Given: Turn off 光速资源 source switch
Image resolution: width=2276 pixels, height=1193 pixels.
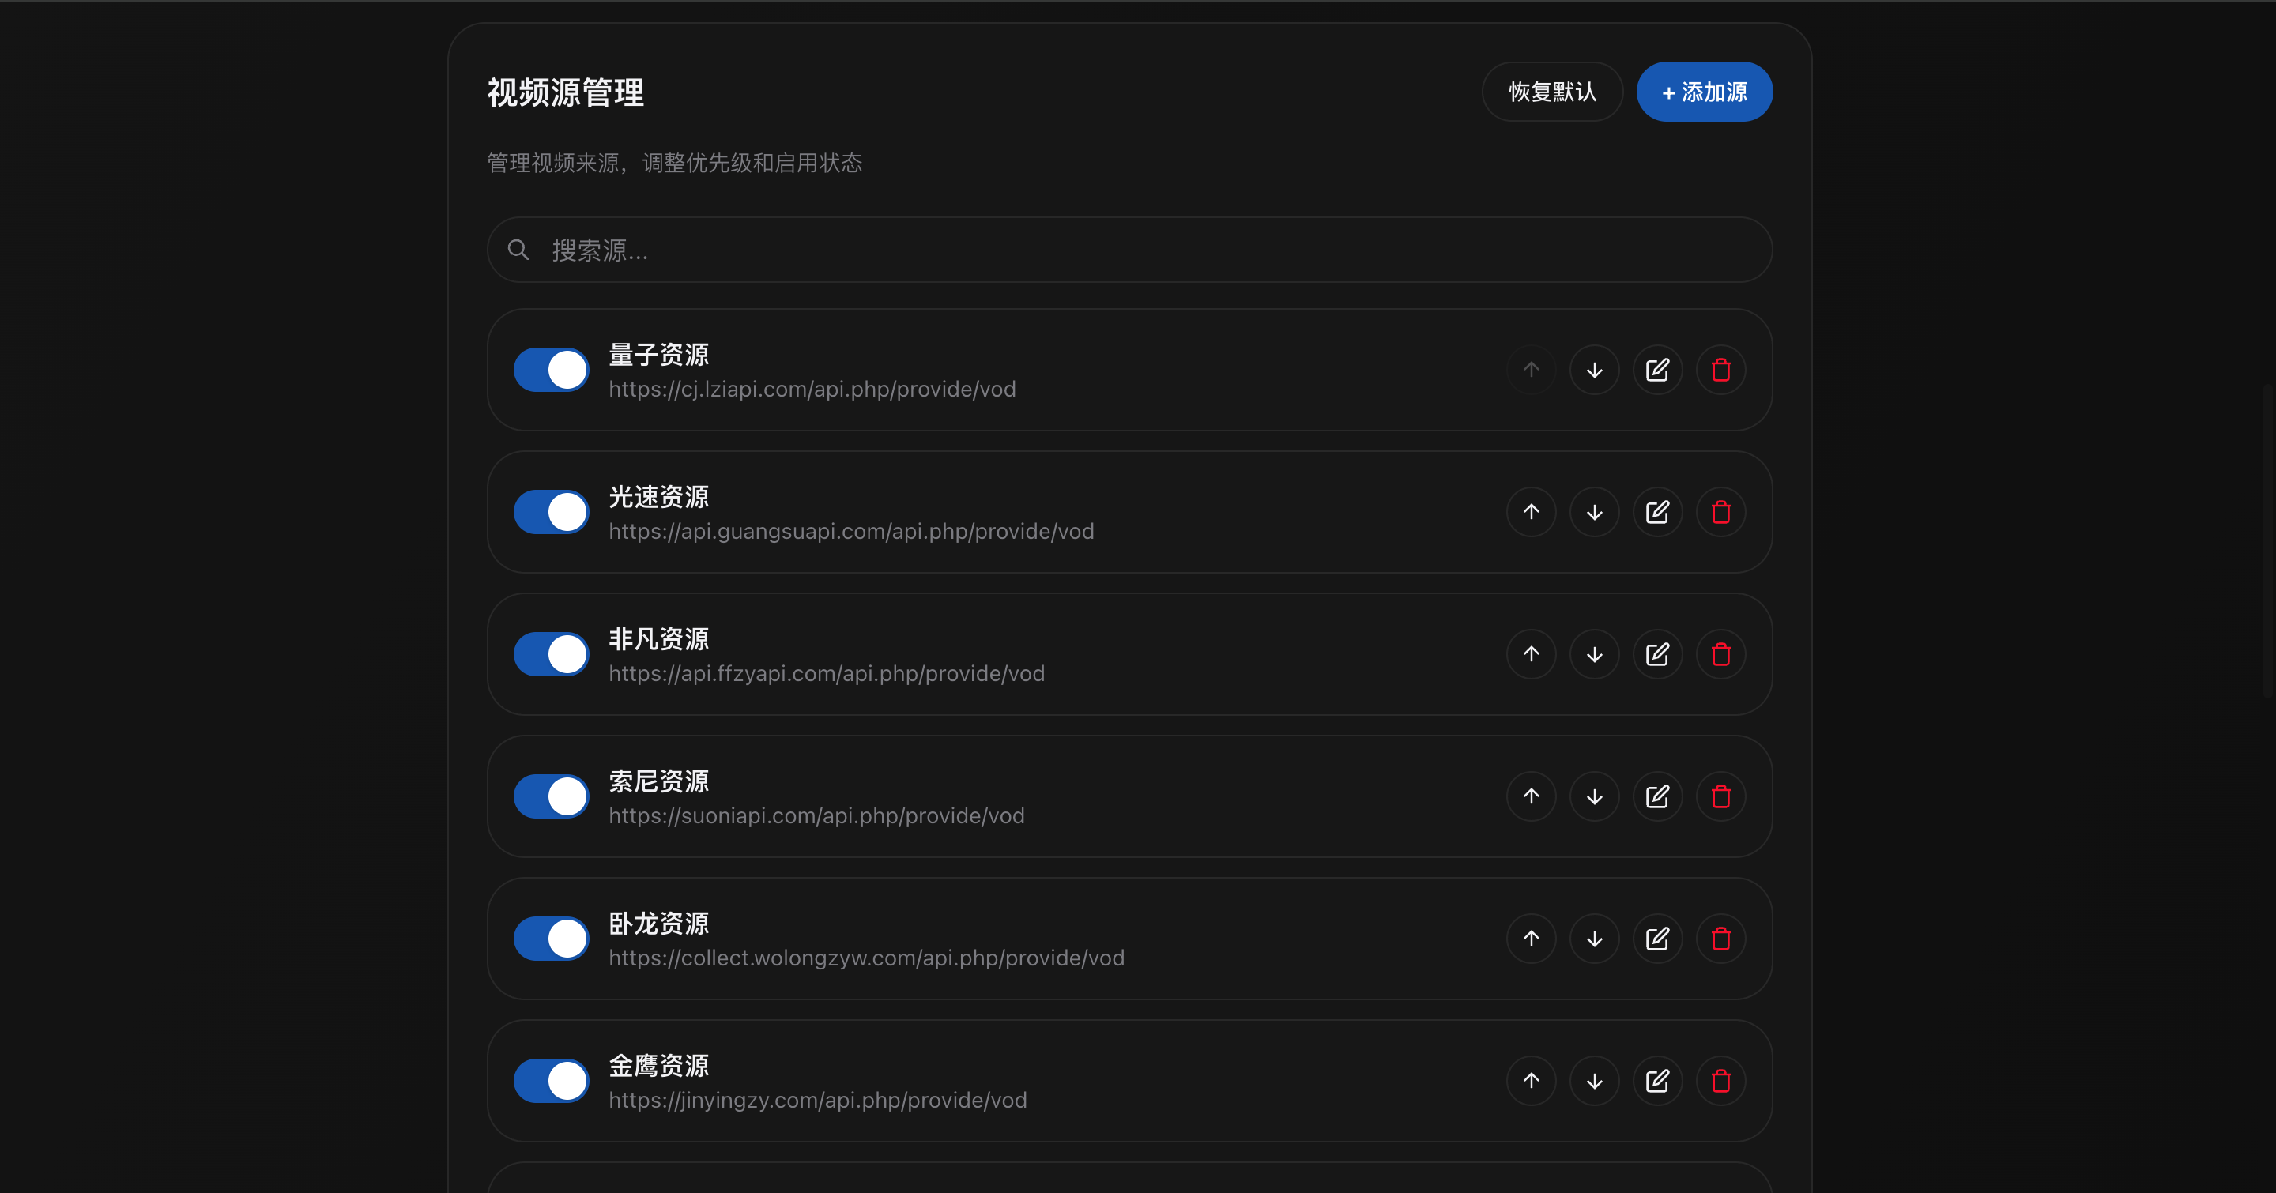Looking at the screenshot, I should pos(552,512).
